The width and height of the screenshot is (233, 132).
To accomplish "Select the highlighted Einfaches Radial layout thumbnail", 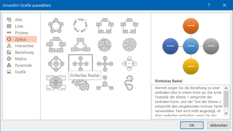I will click(x=80, y=63).
